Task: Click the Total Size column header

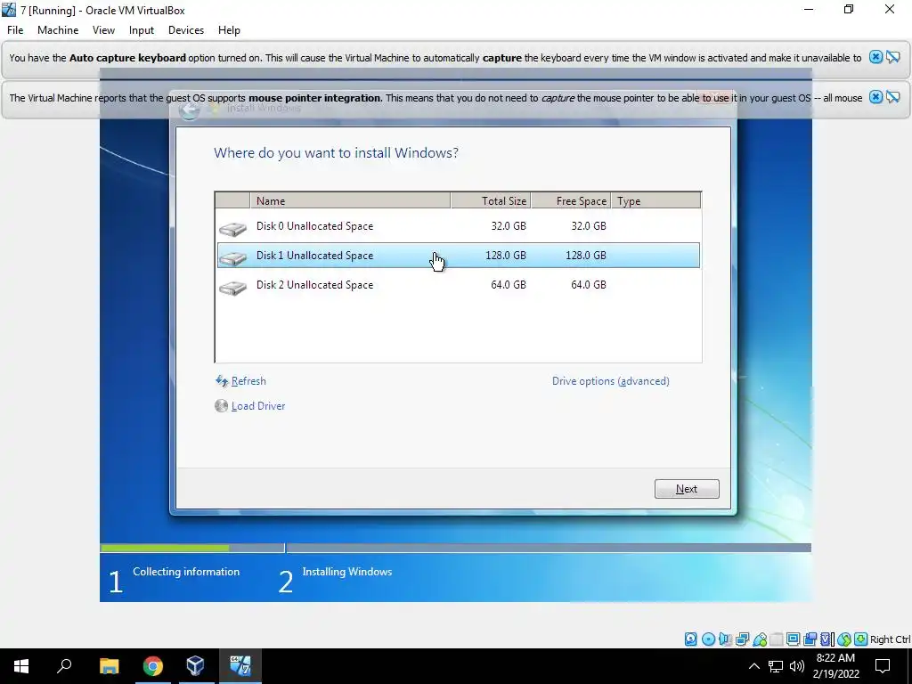Action: pyautogui.click(x=491, y=200)
